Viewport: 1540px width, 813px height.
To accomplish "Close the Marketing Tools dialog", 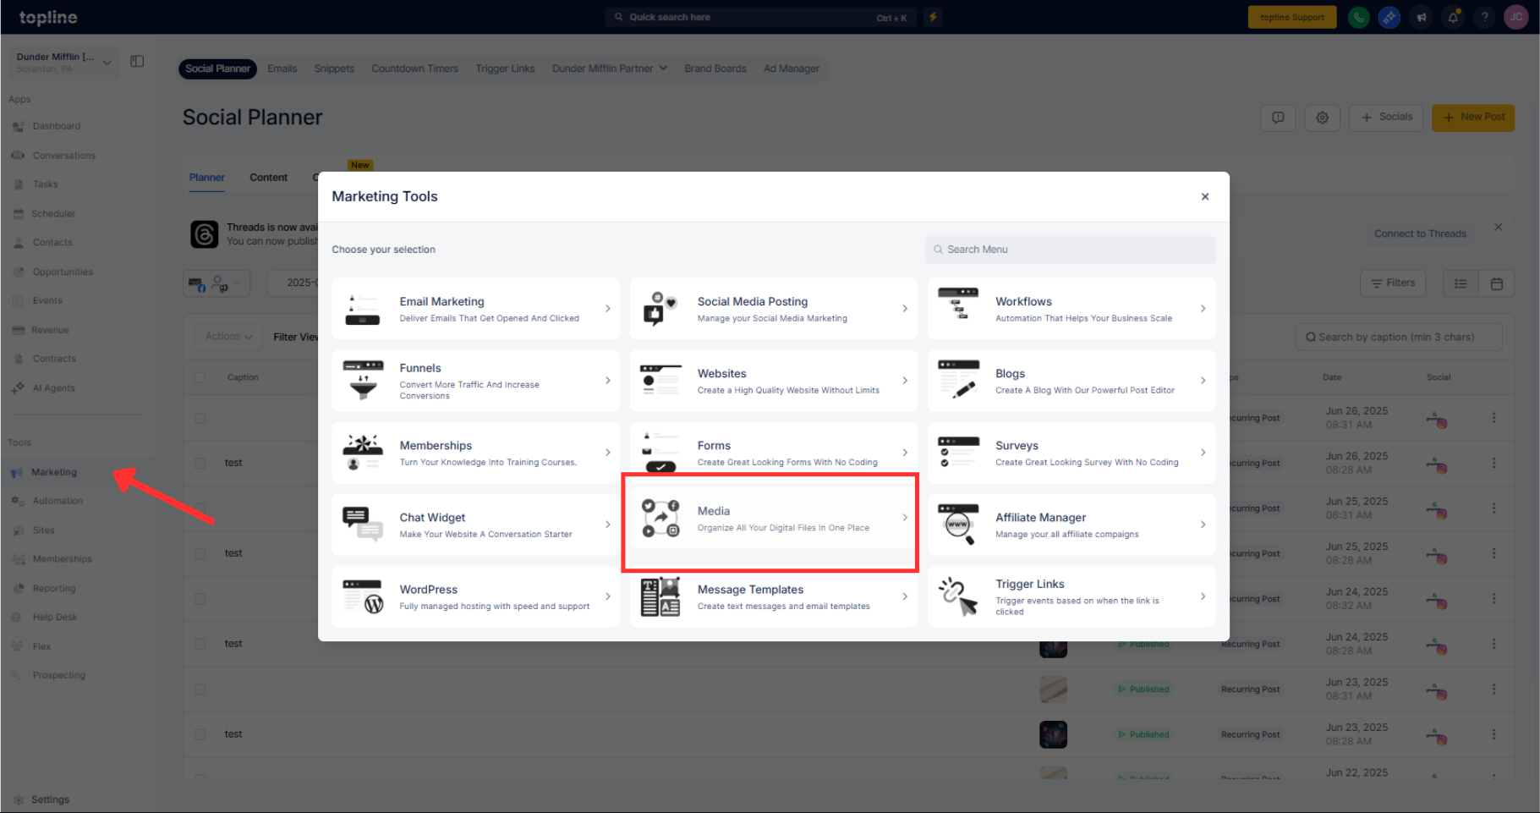I will [1205, 196].
